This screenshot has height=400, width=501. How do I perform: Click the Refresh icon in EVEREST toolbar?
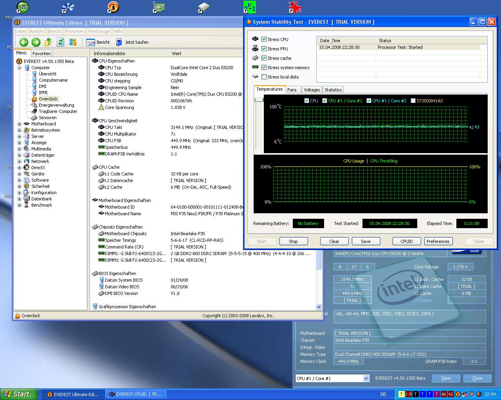[x=60, y=42]
